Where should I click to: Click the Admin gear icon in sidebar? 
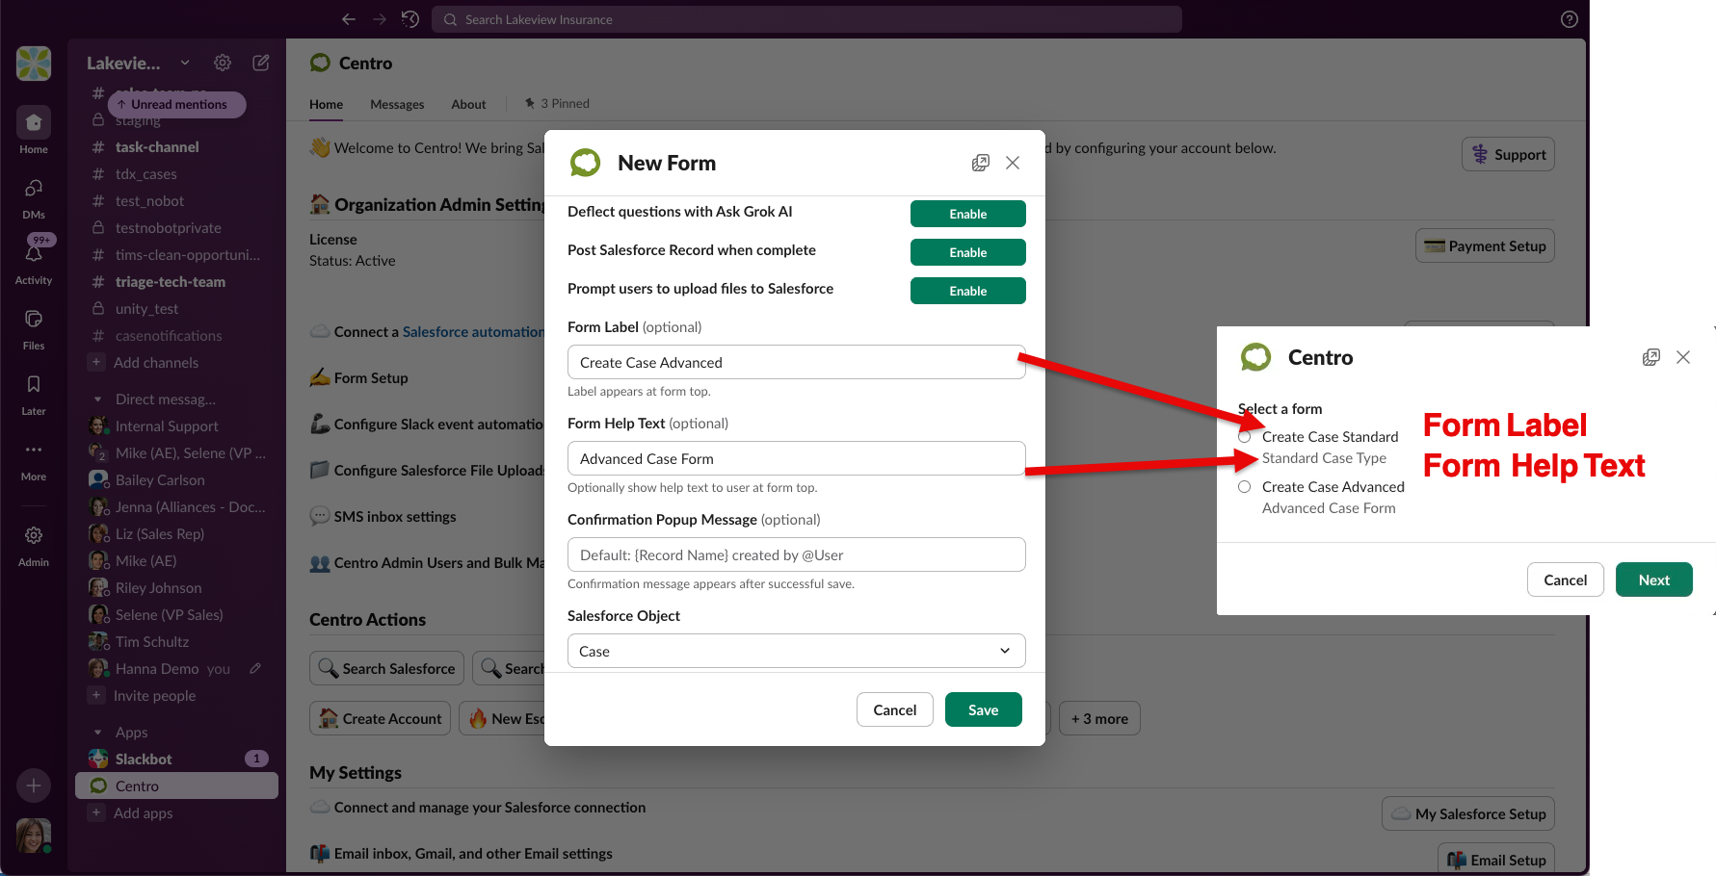tap(34, 536)
